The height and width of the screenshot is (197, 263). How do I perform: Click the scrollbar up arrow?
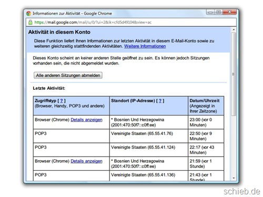click(234, 29)
